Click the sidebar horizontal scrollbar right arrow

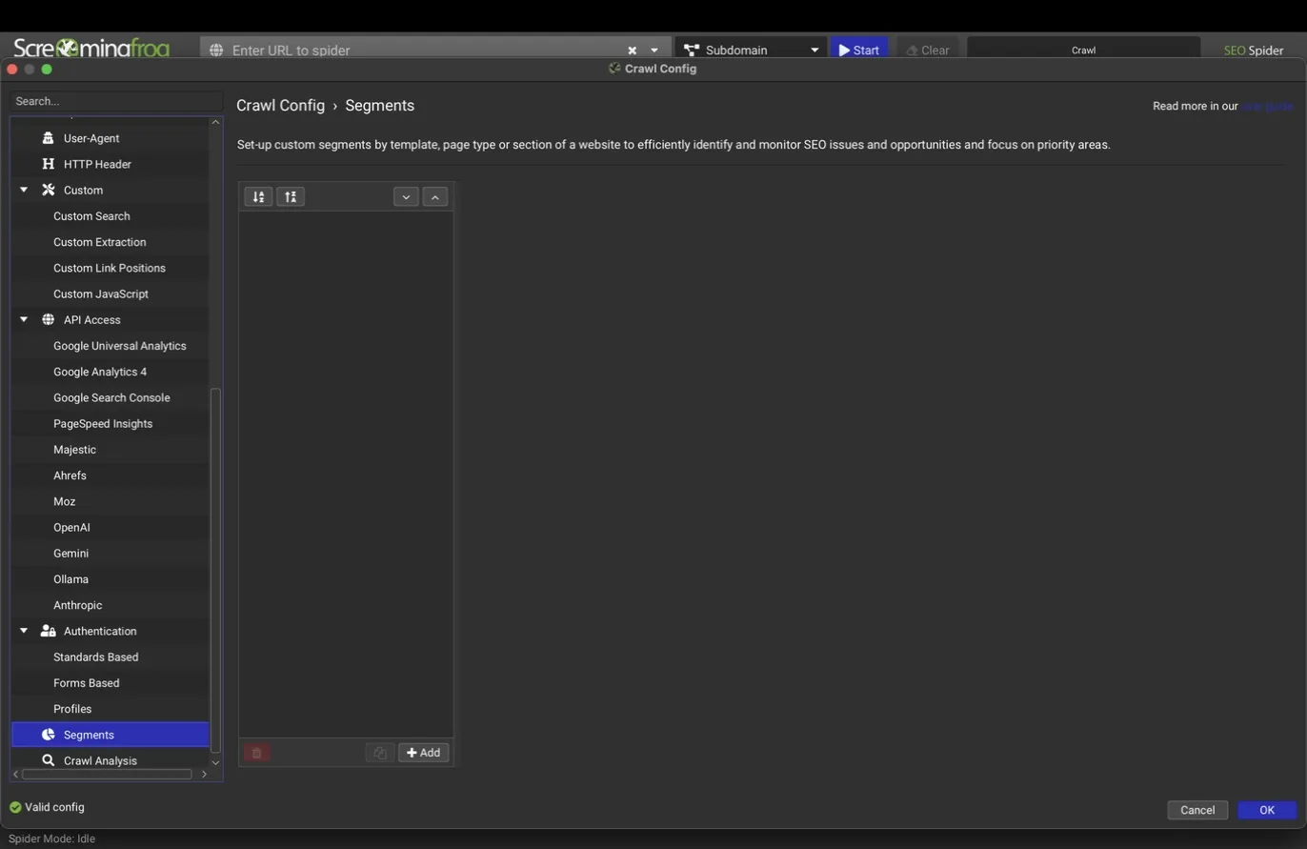[204, 774]
